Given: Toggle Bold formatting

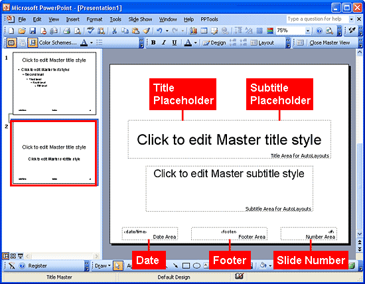Looking at the screenshot, I should (x=153, y=42).
